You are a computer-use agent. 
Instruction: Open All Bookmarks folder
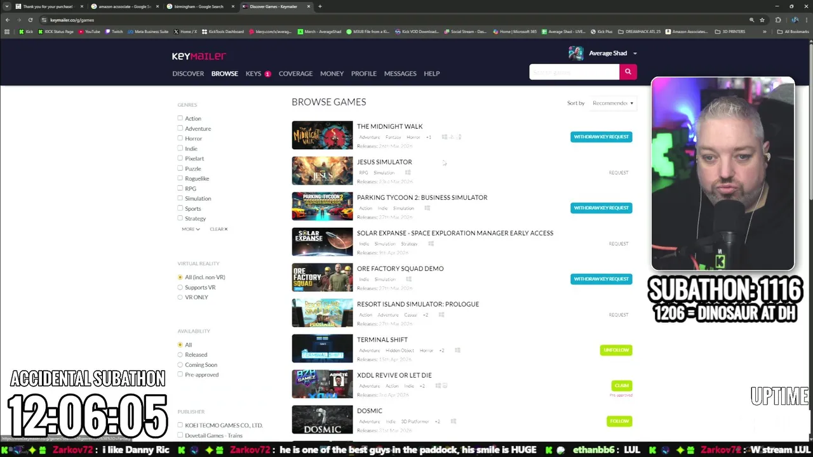(793, 31)
